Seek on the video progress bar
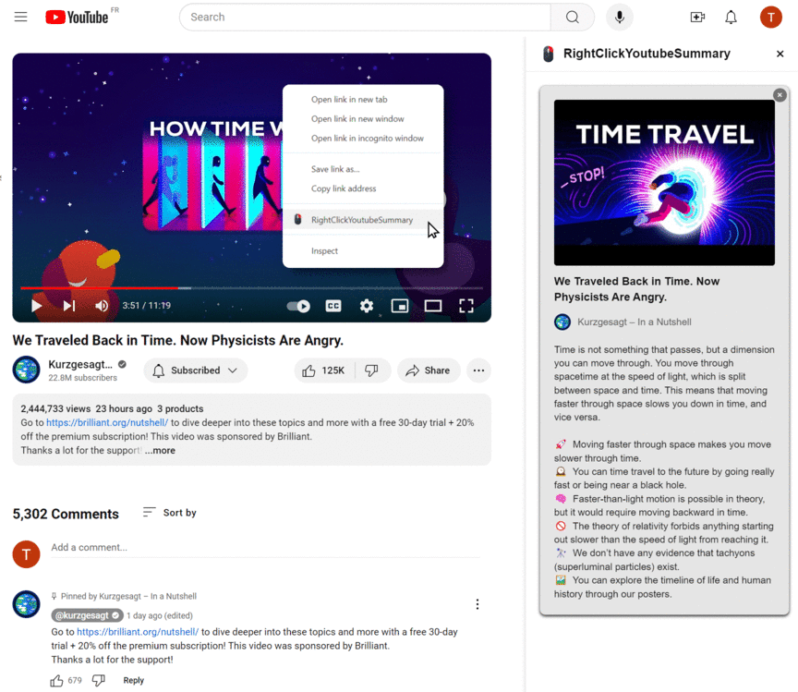The height and width of the screenshot is (692, 798). (x=251, y=288)
